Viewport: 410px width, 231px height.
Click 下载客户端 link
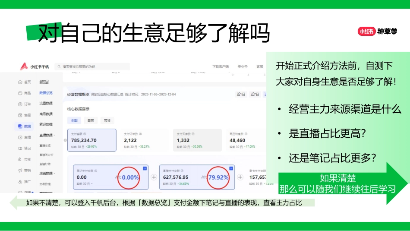pyautogui.click(x=221, y=67)
